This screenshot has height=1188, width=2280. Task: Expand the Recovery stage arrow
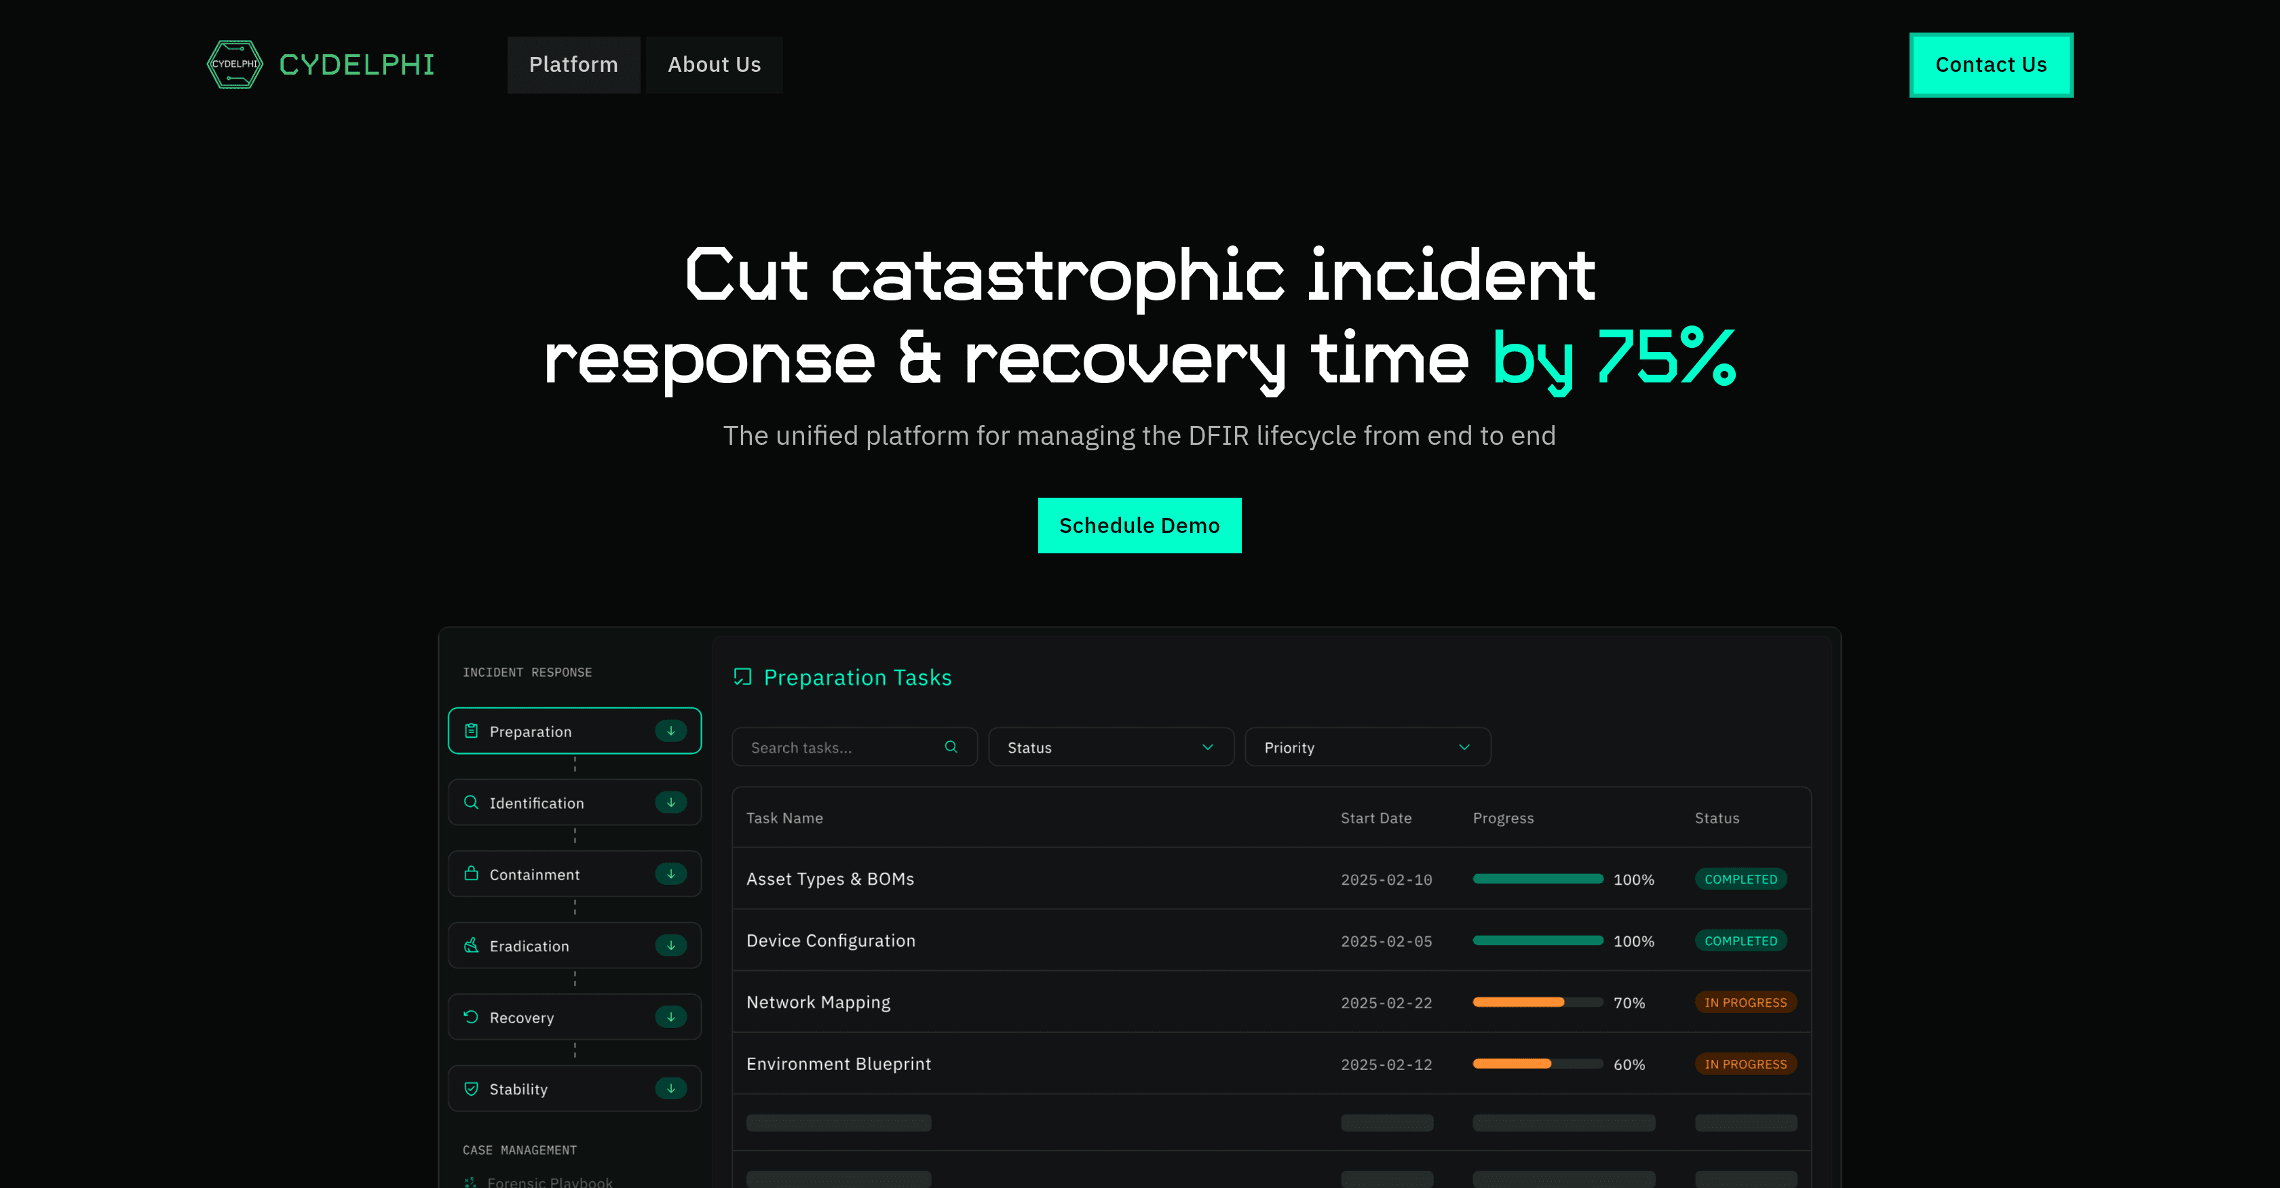click(x=671, y=1017)
